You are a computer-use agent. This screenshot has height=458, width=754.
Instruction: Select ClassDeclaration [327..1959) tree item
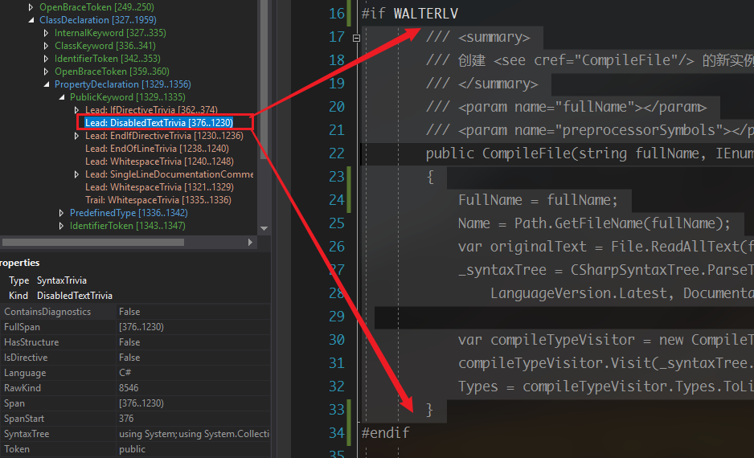pyautogui.click(x=97, y=20)
